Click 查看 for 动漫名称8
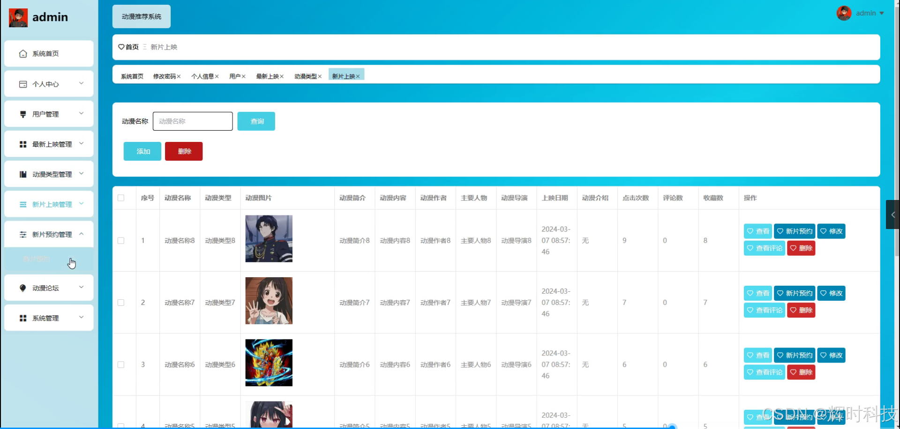The image size is (900, 429). coord(758,231)
